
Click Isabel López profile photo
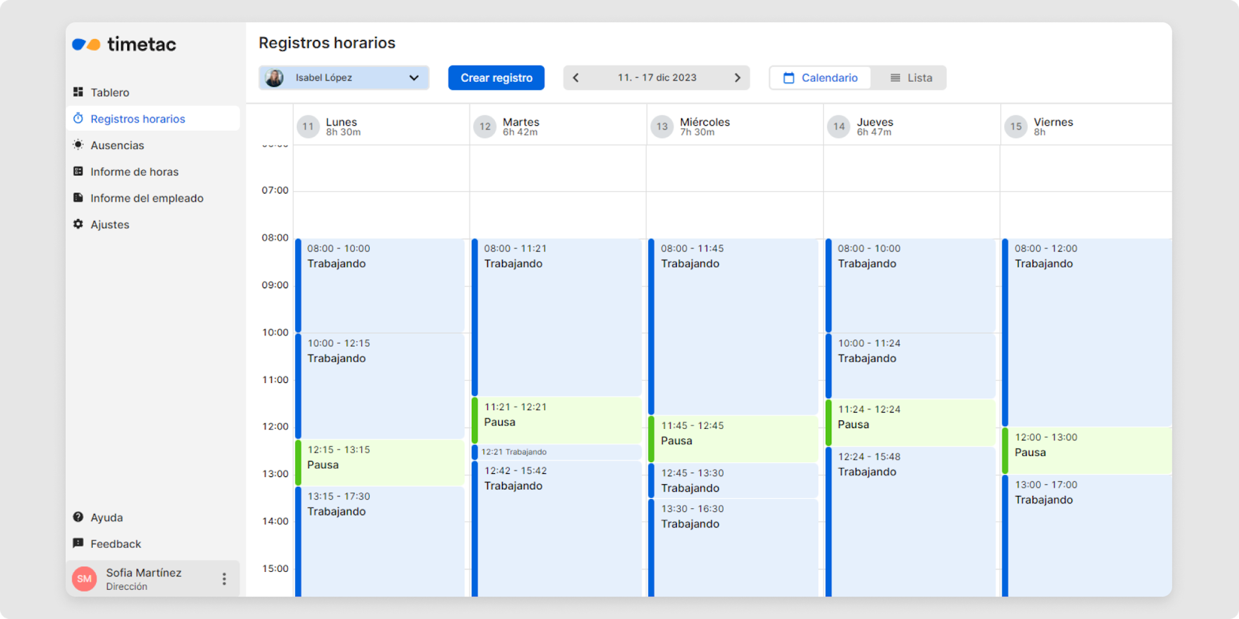tap(274, 78)
